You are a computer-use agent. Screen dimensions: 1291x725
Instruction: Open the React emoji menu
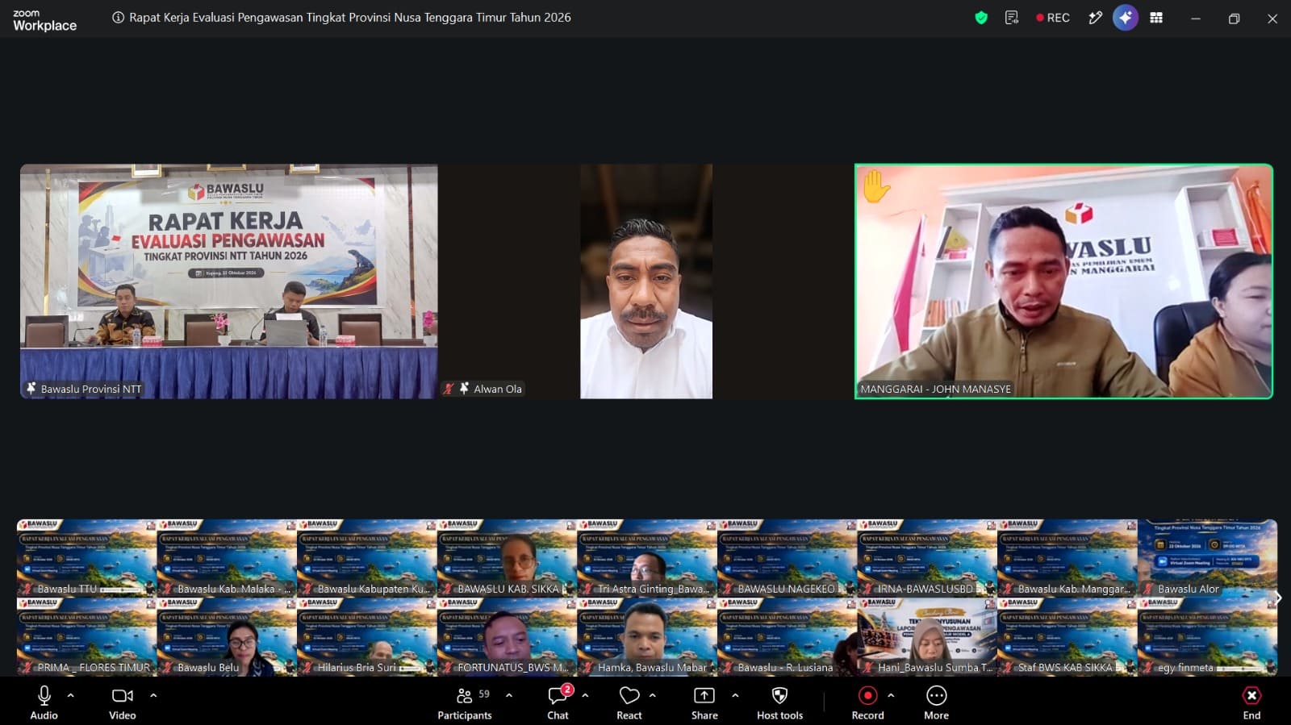click(x=629, y=702)
